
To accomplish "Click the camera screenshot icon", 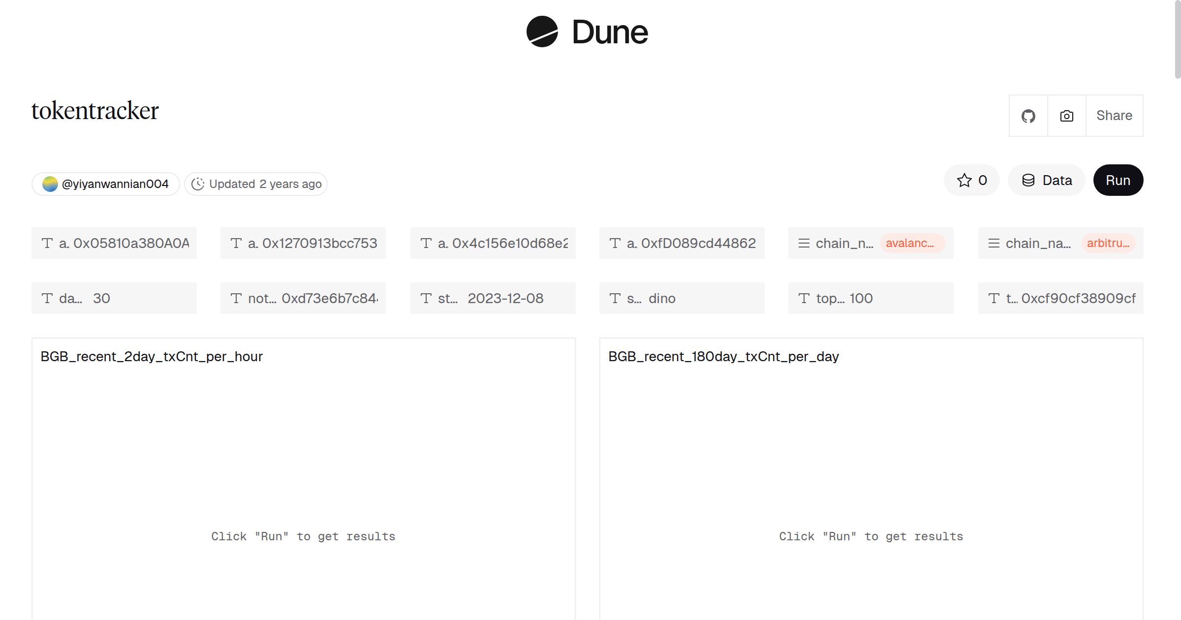I will tap(1066, 116).
